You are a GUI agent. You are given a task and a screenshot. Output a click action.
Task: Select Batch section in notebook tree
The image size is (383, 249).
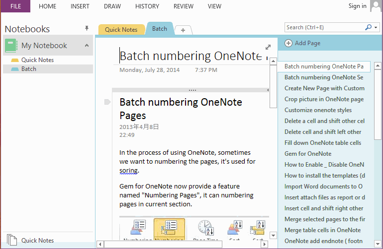(48, 69)
